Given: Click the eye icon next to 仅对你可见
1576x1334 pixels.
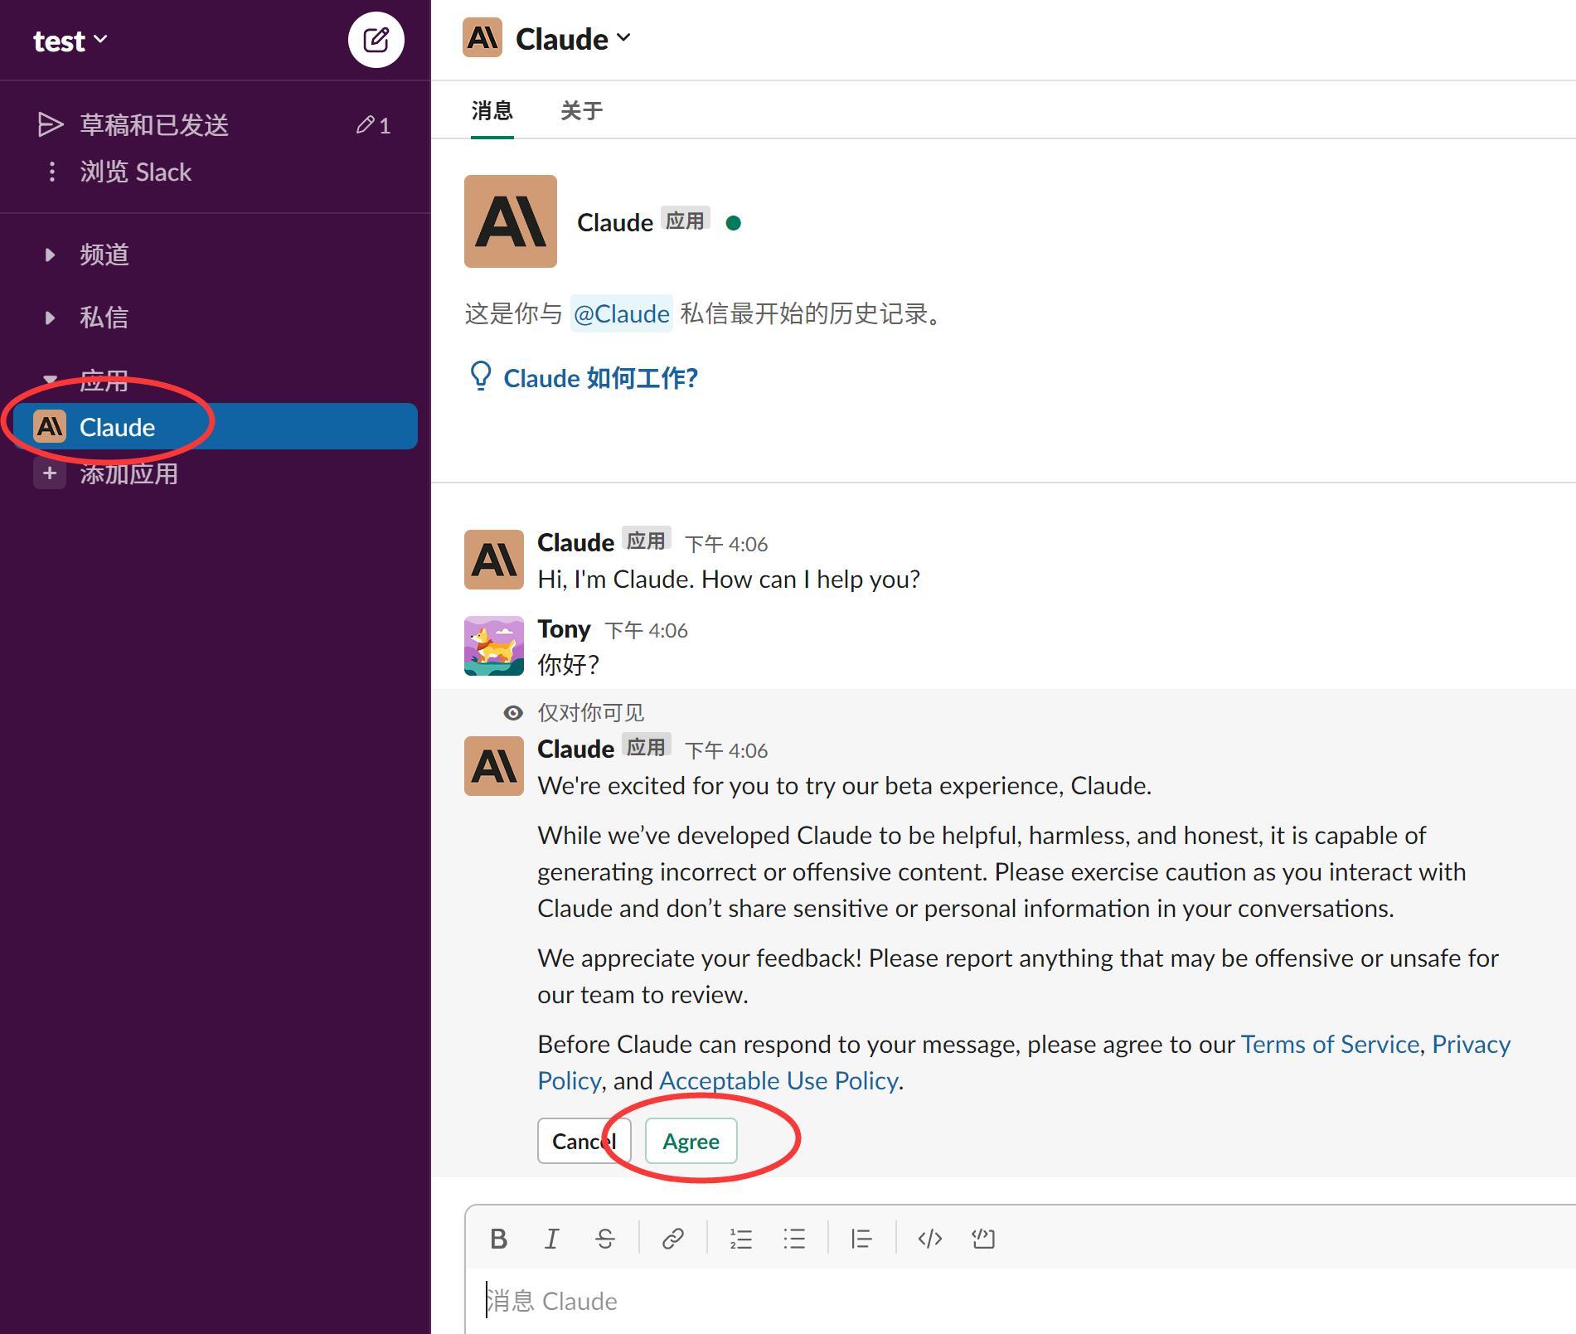Looking at the screenshot, I should tap(513, 713).
